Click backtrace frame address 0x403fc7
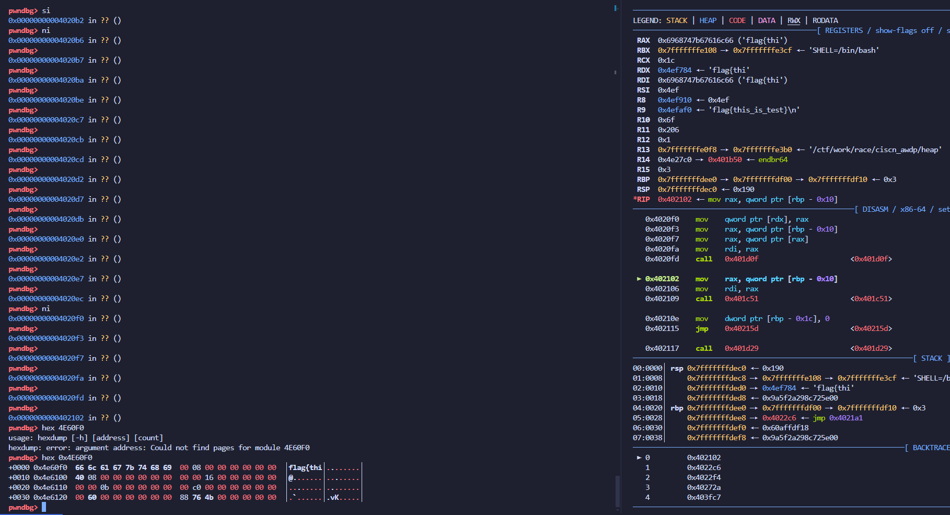 click(x=704, y=497)
